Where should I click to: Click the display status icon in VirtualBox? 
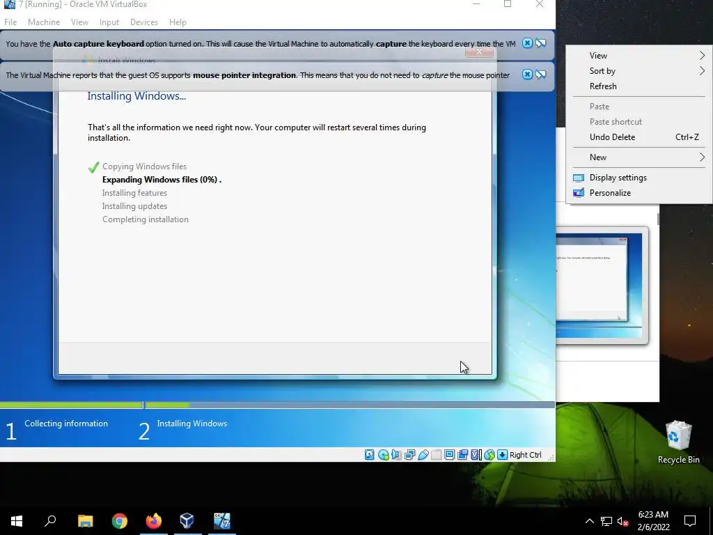449,454
